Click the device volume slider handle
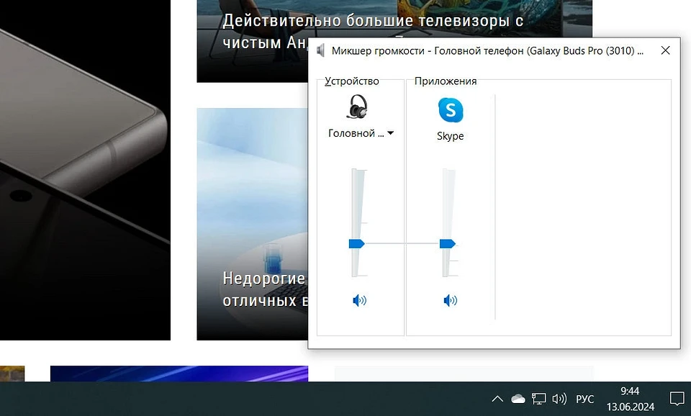This screenshot has width=691, height=416. click(357, 244)
